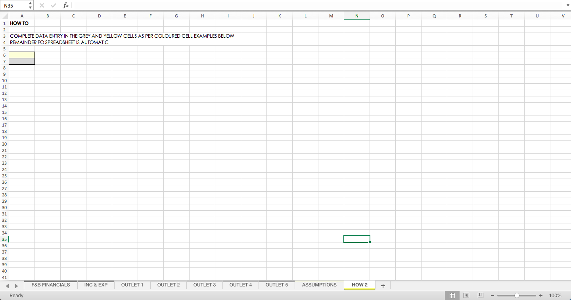
Task: Click the Cancel entry X icon
Action: pyautogui.click(x=42, y=6)
